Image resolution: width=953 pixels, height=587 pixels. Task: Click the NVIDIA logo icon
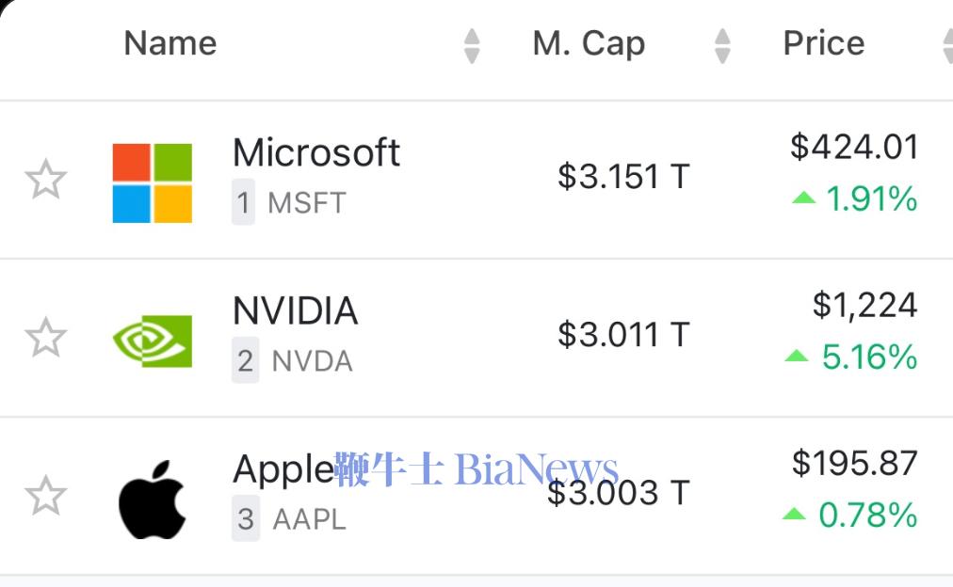(153, 341)
